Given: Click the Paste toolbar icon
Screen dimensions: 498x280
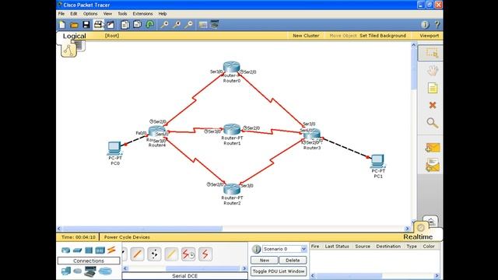Looking at the screenshot, I should (x=137, y=25).
